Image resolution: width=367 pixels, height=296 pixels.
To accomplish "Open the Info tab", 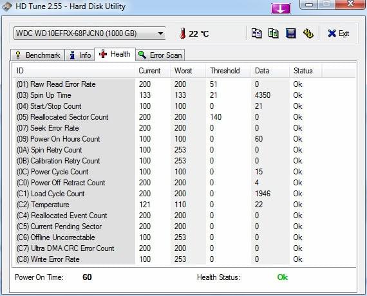I will pos(80,55).
